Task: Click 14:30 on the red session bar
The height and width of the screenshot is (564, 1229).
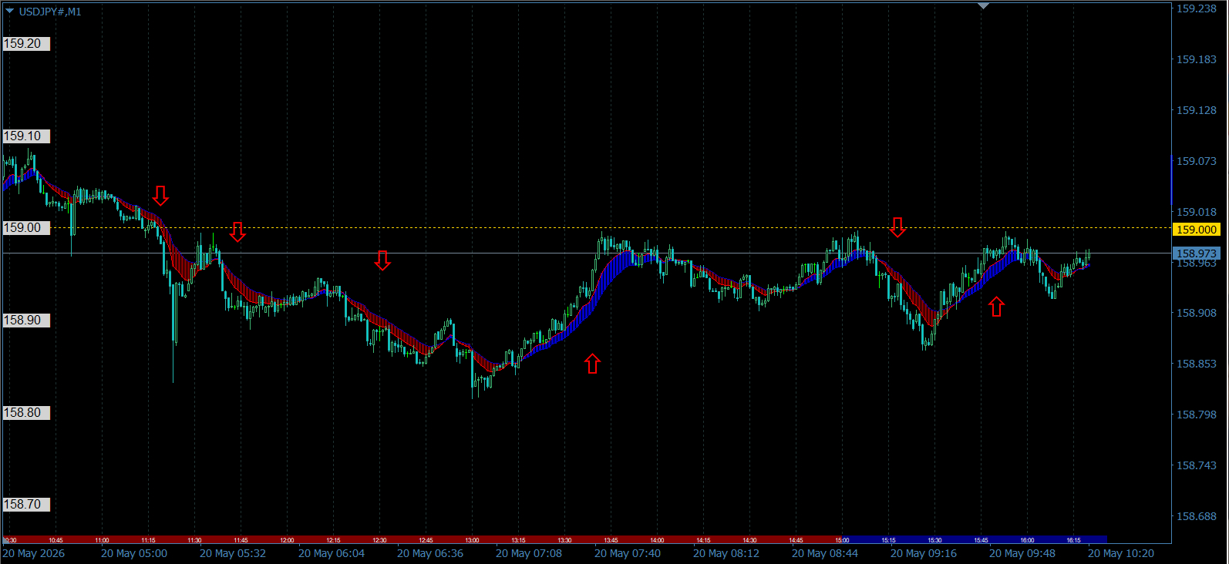Action: [749, 540]
